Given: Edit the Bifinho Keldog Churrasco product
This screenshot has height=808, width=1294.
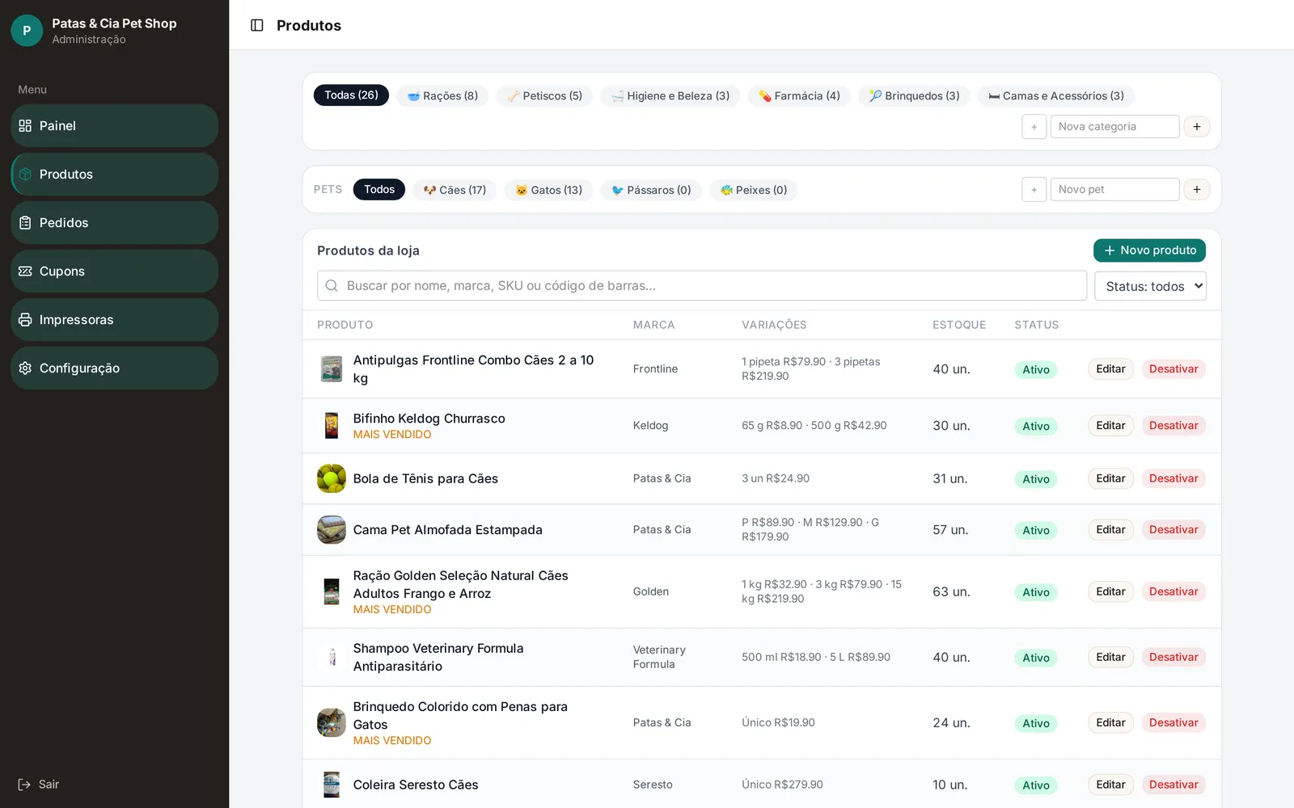Looking at the screenshot, I should click(1110, 426).
